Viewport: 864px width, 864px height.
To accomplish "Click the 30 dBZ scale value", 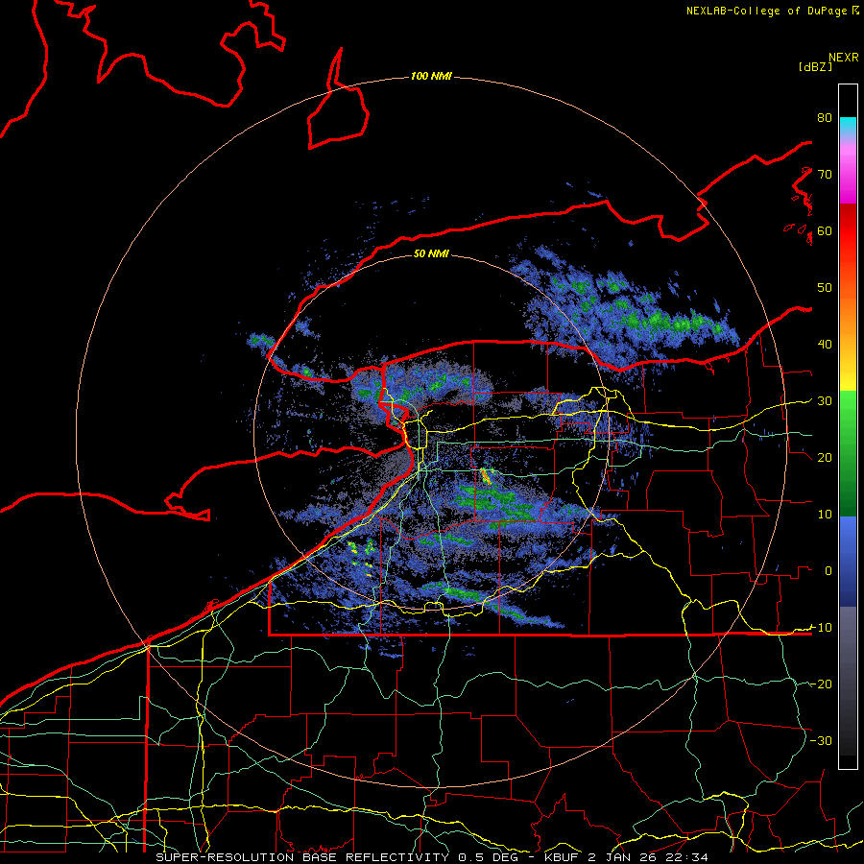I will click(x=825, y=400).
